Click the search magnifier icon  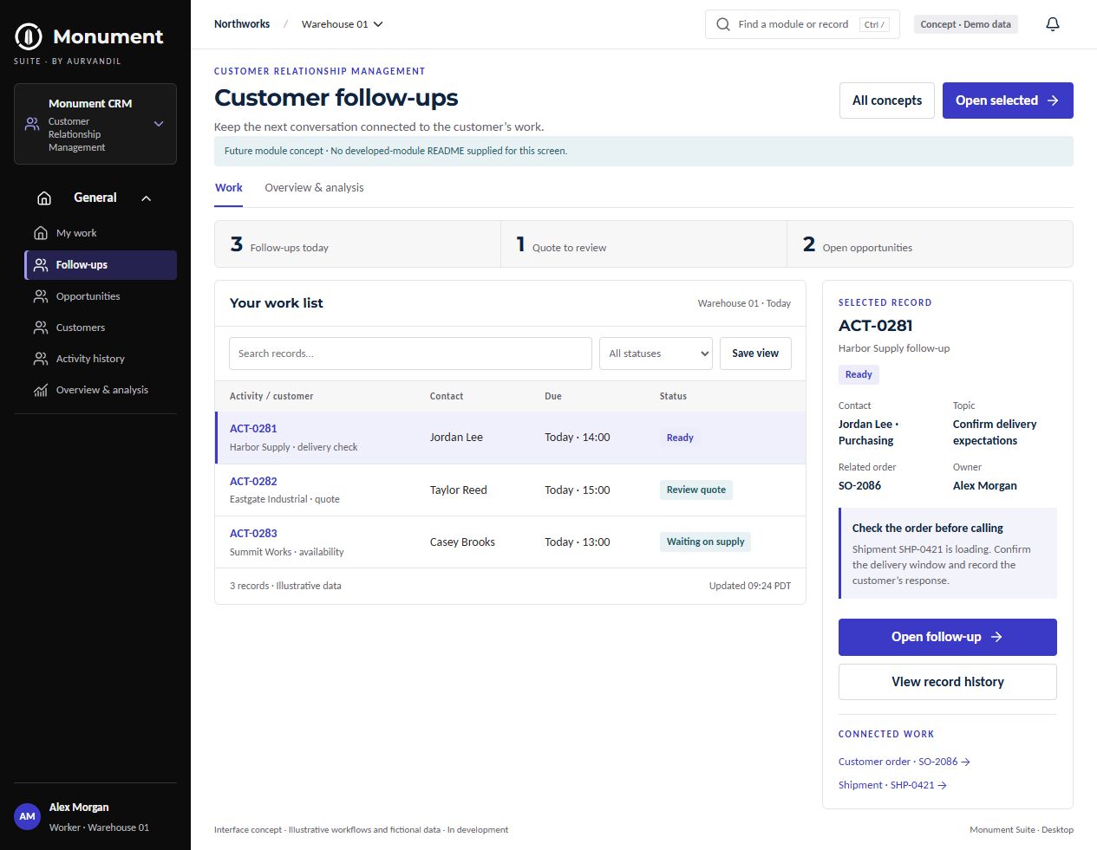click(x=723, y=24)
